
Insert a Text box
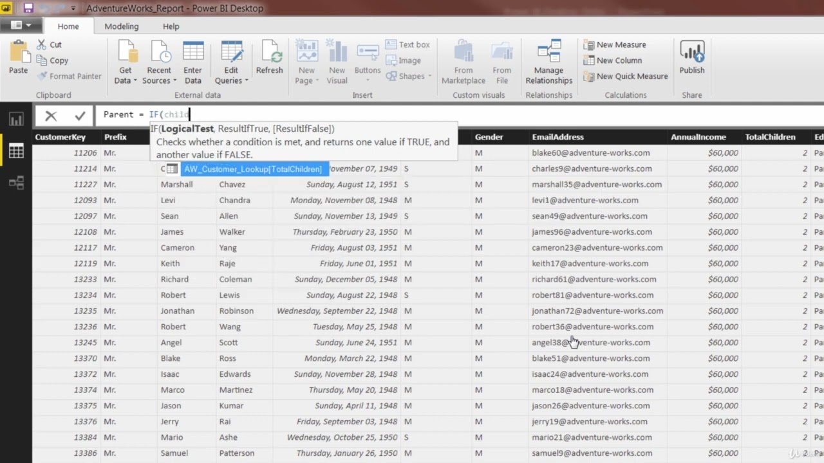[x=407, y=44]
